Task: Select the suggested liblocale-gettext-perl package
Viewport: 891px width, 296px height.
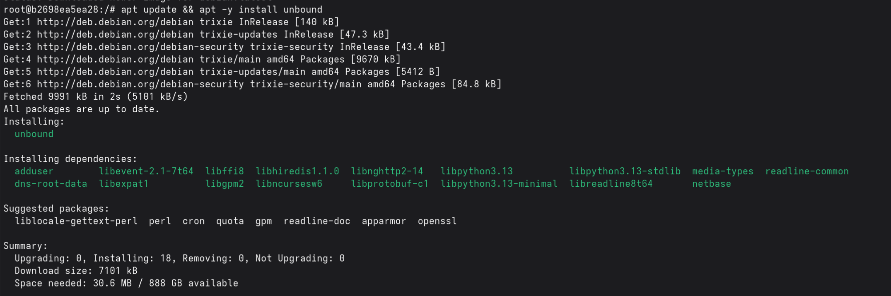Action: click(76, 221)
